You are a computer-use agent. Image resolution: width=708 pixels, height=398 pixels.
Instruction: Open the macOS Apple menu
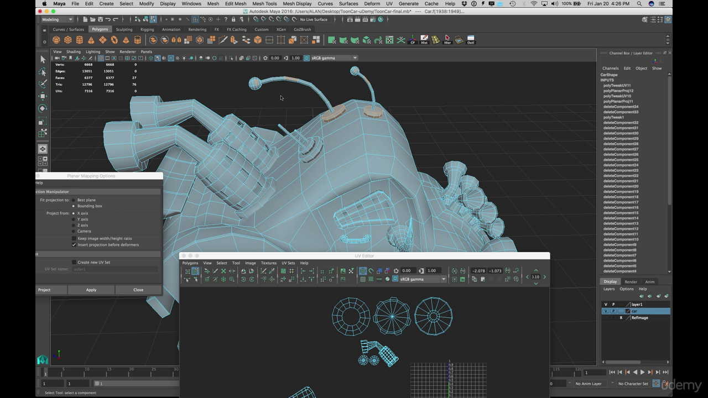[x=44, y=4]
